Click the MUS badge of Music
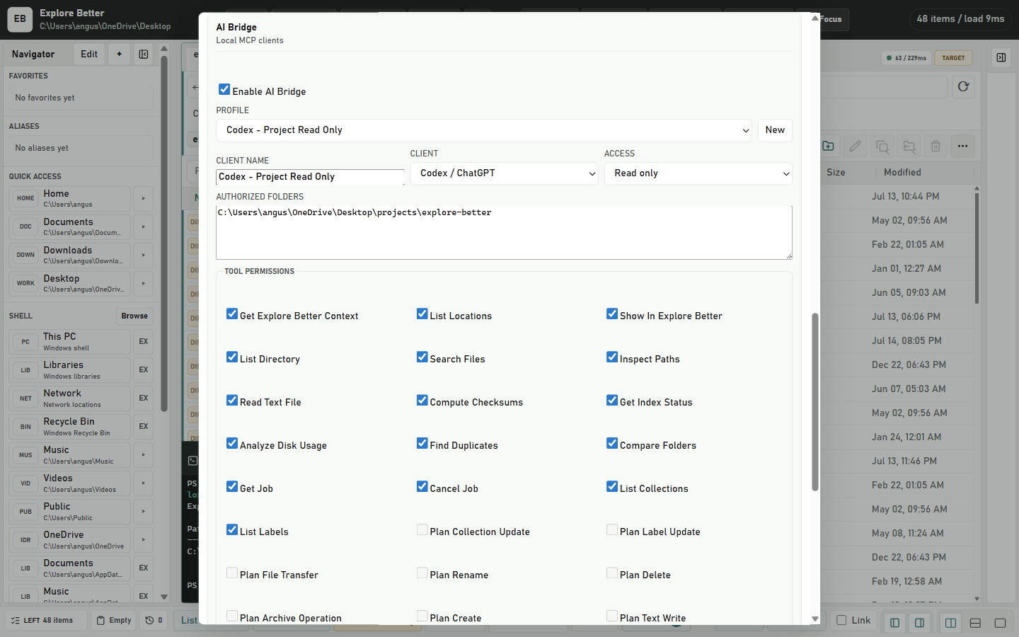The image size is (1019, 637). pyautogui.click(x=25, y=455)
